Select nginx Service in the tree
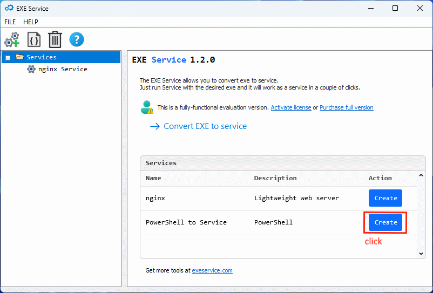The width and height of the screenshot is (433, 293). click(x=63, y=69)
